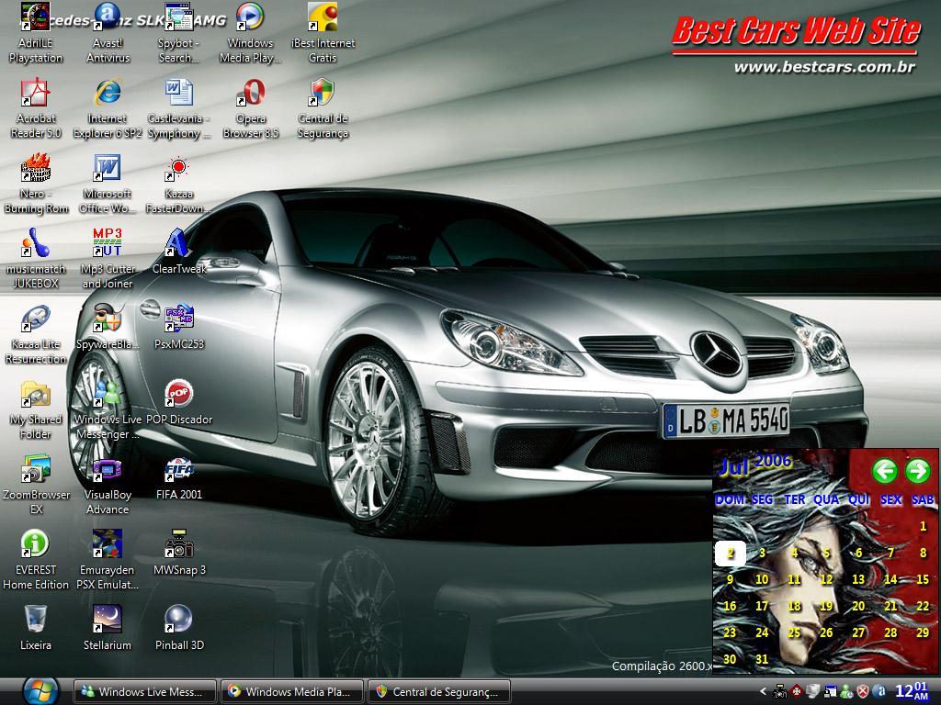The width and height of the screenshot is (941, 705).
Task: Switch to Windows Media Player taskbar button
Action: [292, 692]
